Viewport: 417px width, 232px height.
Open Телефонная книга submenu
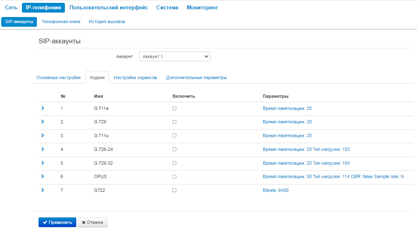(61, 21)
